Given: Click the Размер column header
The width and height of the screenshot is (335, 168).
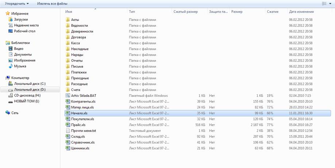Looking at the screenshot, I should click(237, 12).
